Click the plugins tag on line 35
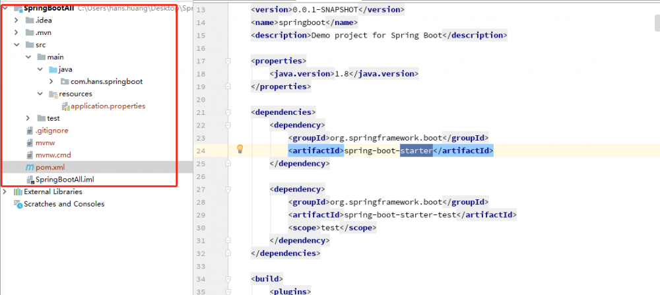The width and height of the screenshot is (660, 295). click(x=290, y=292)
